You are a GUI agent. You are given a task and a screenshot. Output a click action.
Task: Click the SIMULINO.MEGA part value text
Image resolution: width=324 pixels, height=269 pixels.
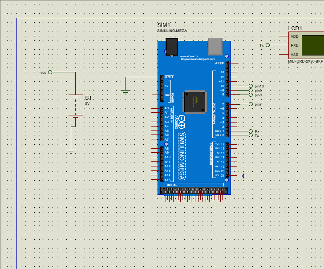[x=172, y=31]
